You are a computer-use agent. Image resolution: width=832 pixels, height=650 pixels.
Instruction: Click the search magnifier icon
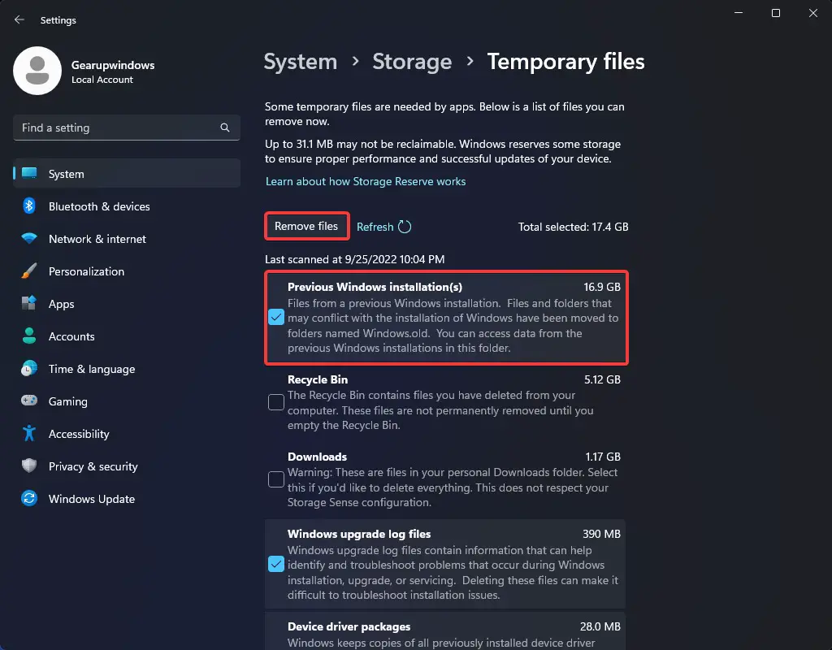pyautogui.click(x=225, y=128)
